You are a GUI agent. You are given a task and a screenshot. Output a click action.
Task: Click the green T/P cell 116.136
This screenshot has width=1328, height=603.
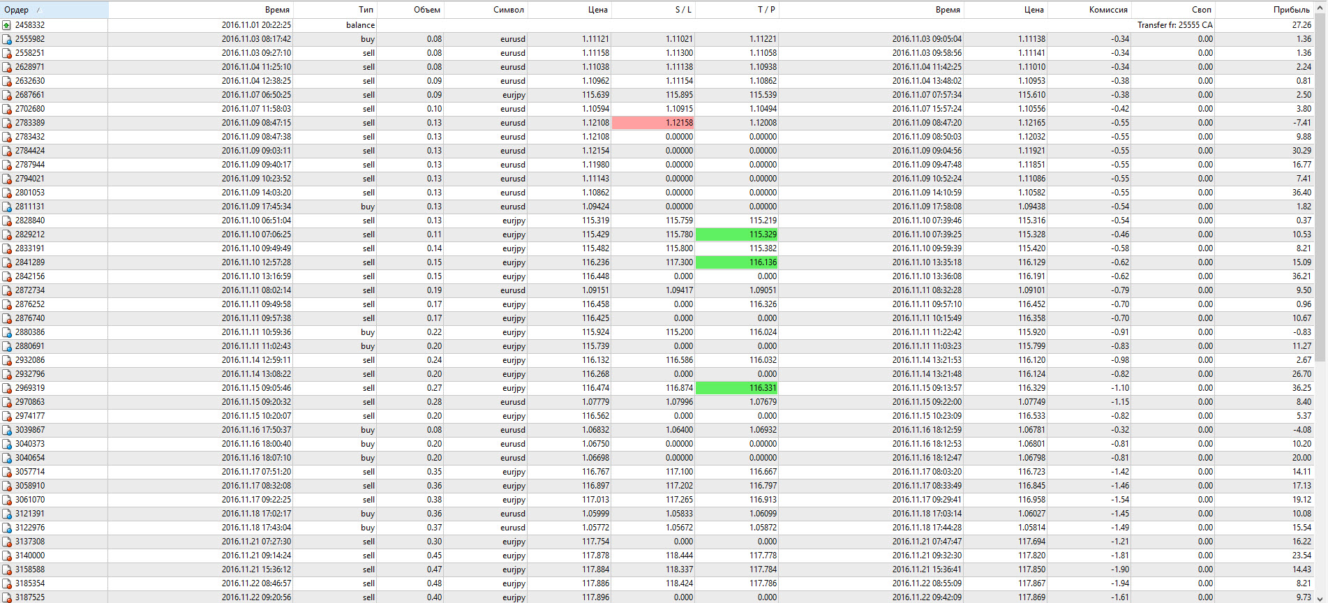pyautogui.click(x=737, y=262)
